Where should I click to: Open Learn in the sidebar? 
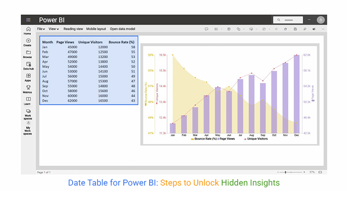tap(28, 101)
